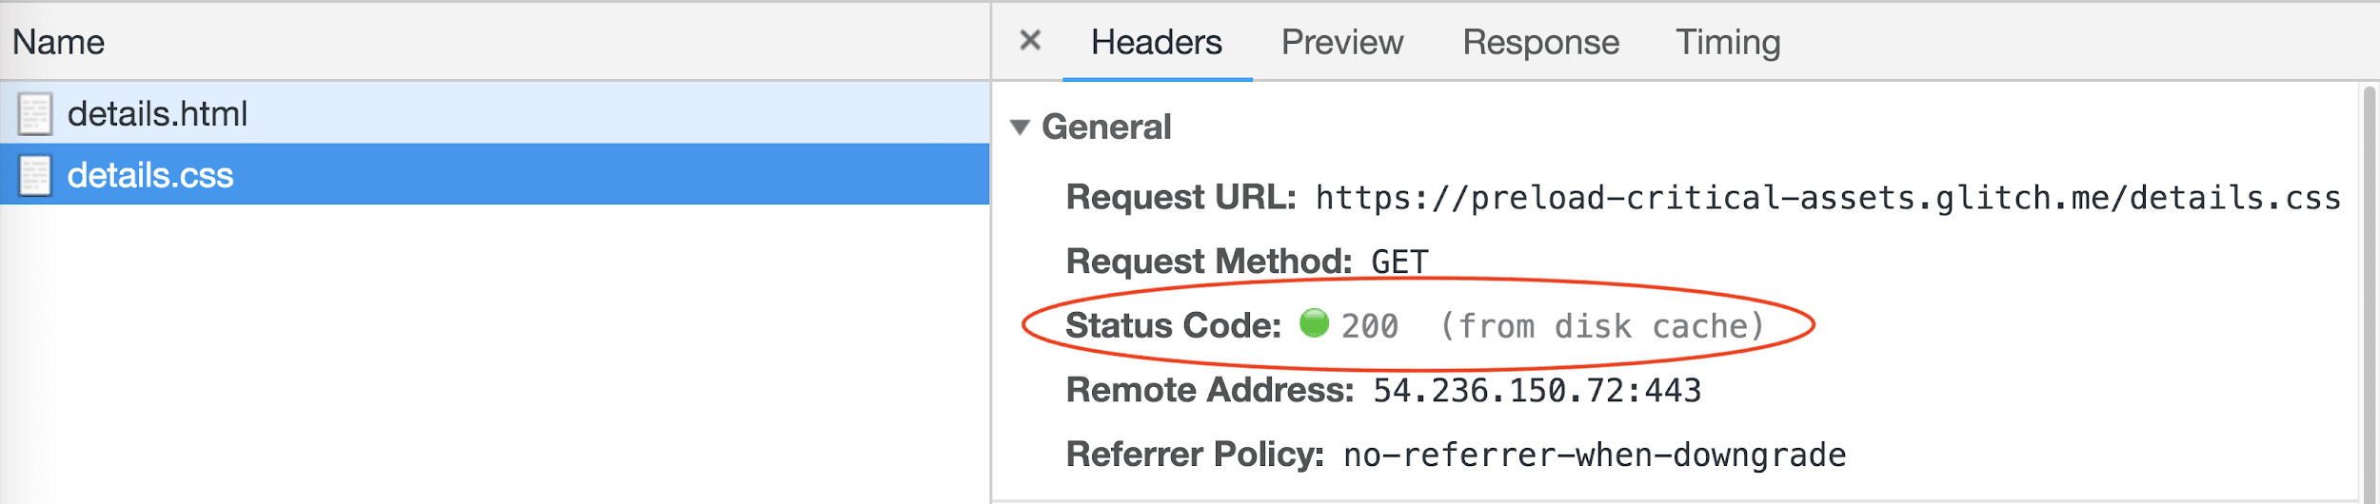Click the green status indicator dot
Viewport: 2380px width, 504px height.
(1314, 323)
